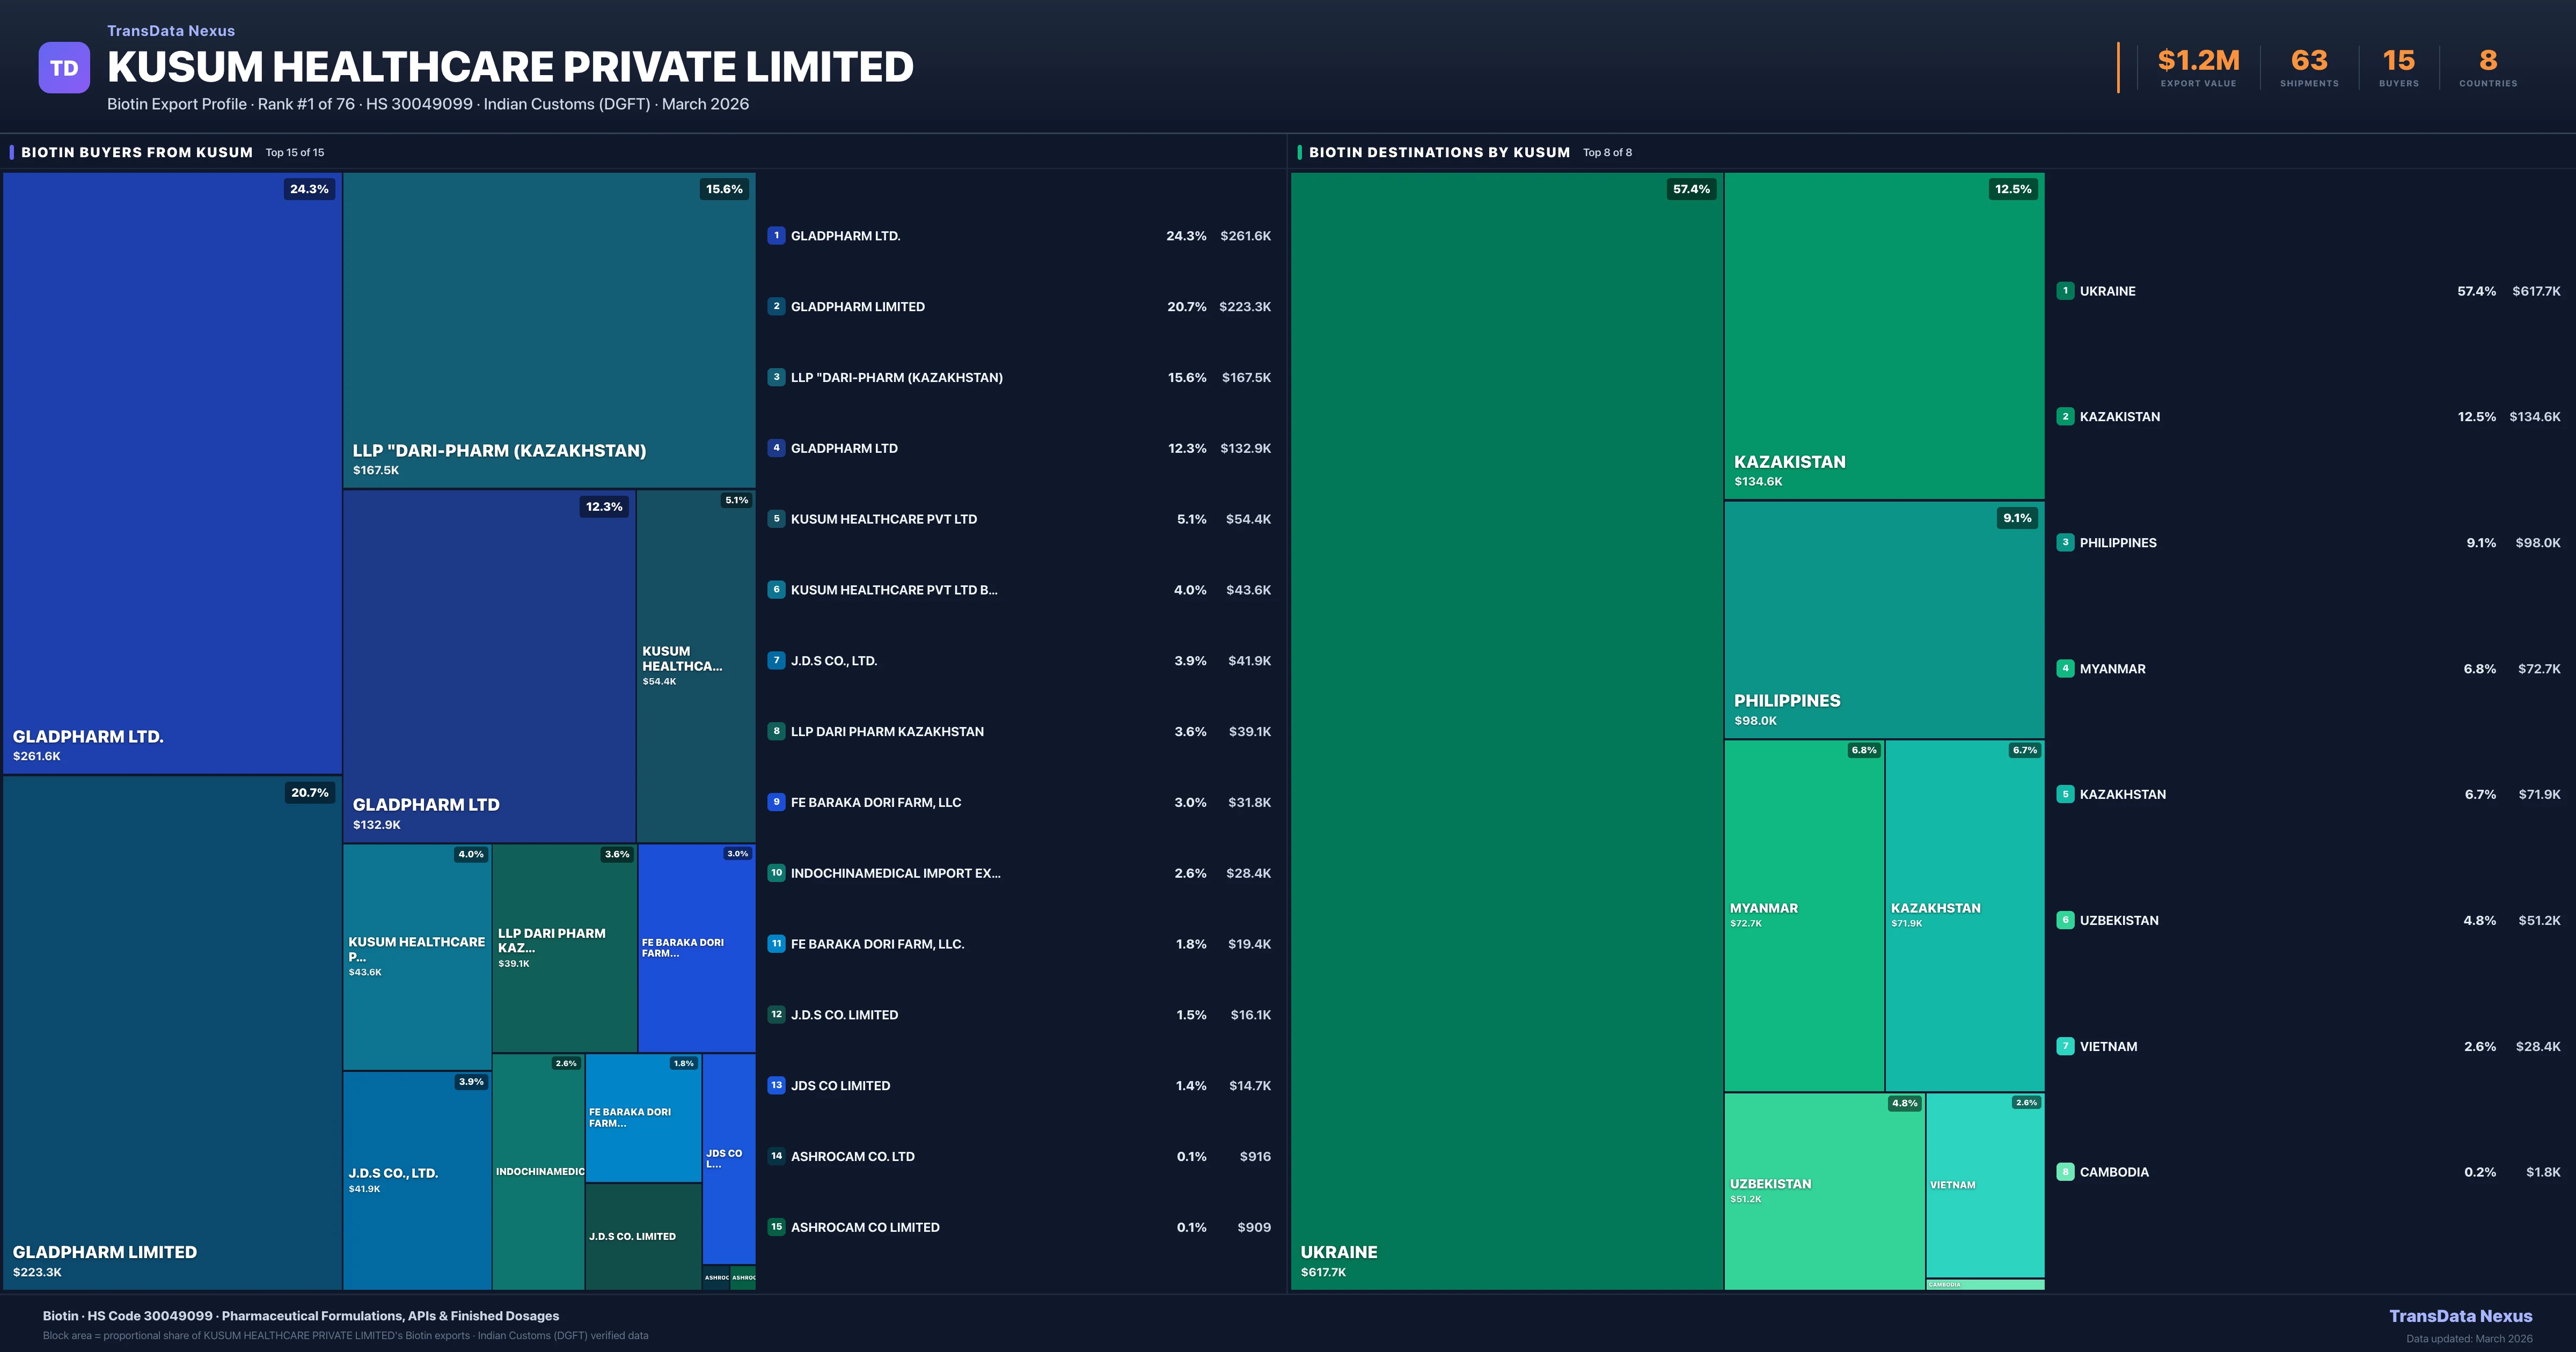Click rank 7 badge beside J.D.S CO., LTD.
The height and width of the screenshot is (1352, 2576).
pyautogui.click(x=776, y=660)
